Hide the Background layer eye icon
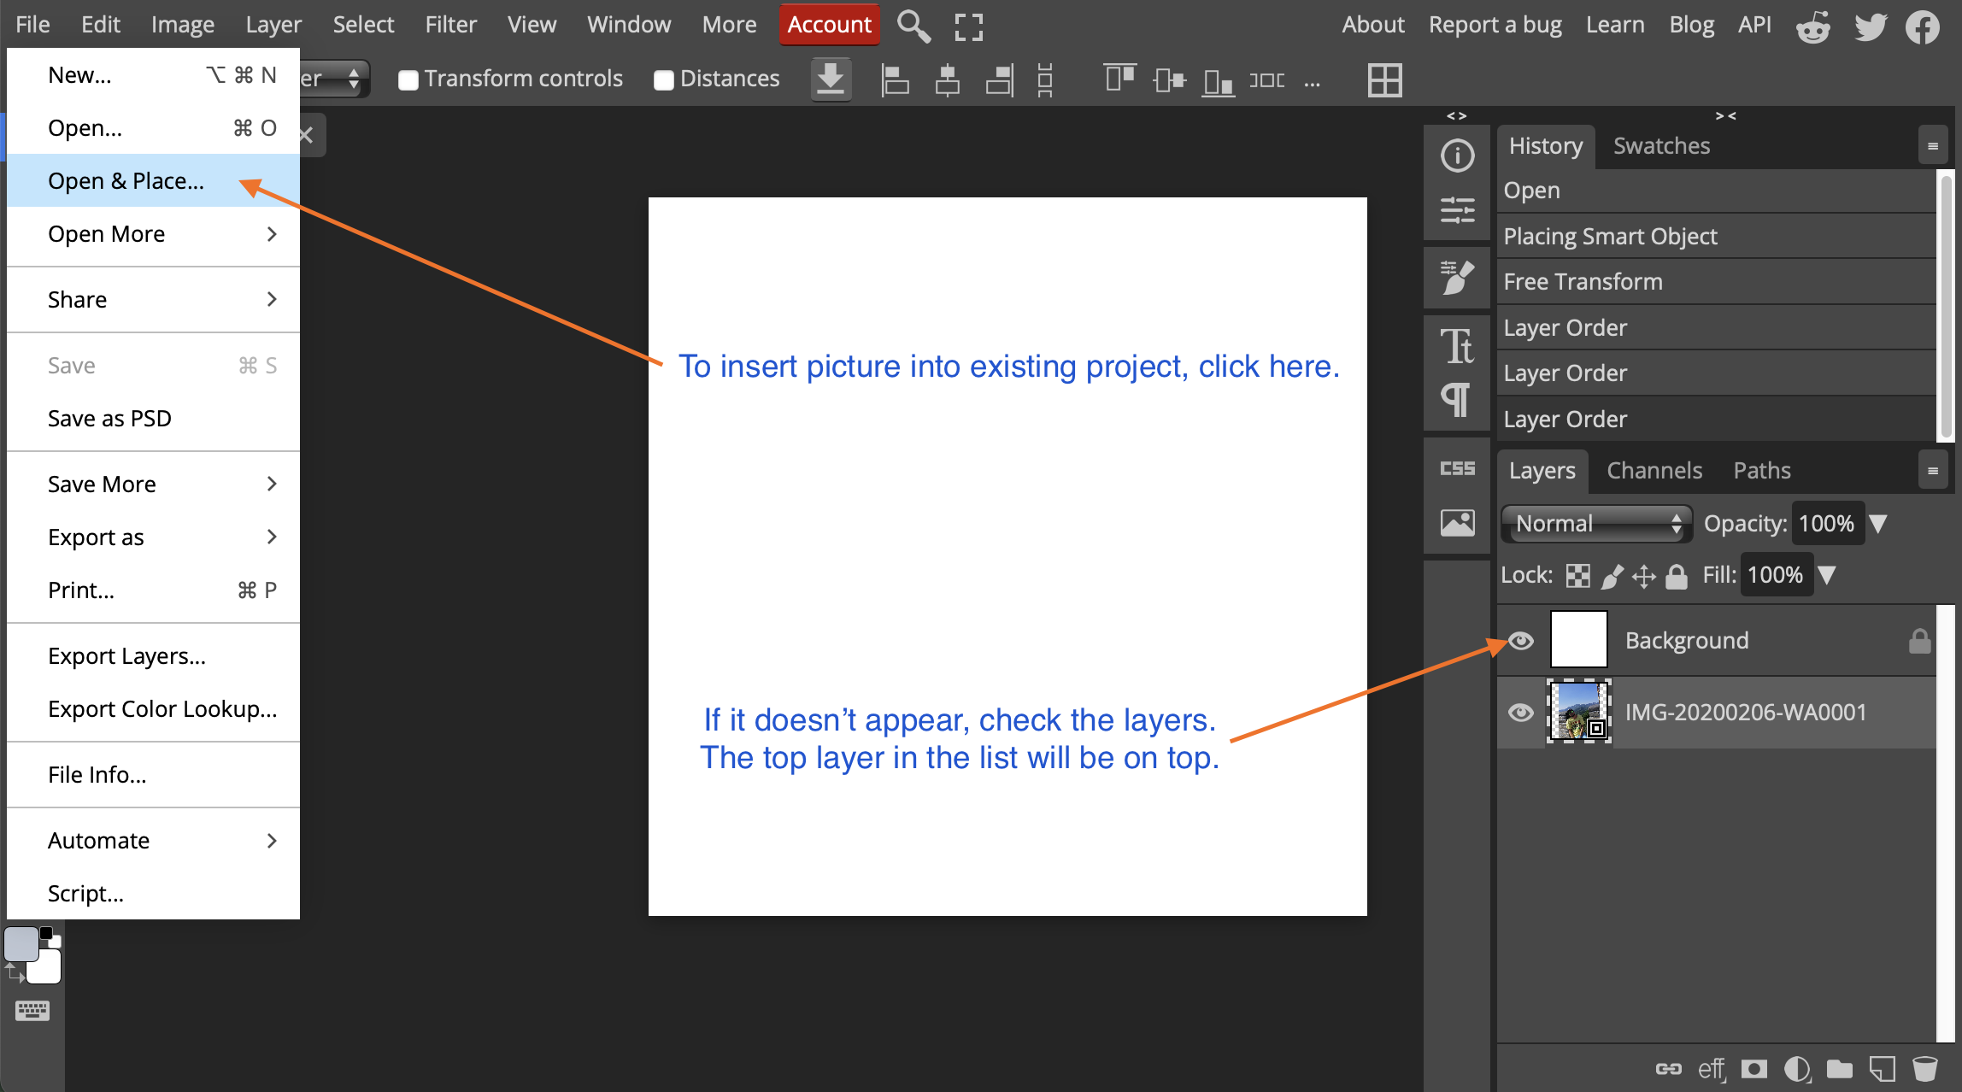Image resolution: width=1962 pixels, height=1092 pixels. coord(1521,640)
